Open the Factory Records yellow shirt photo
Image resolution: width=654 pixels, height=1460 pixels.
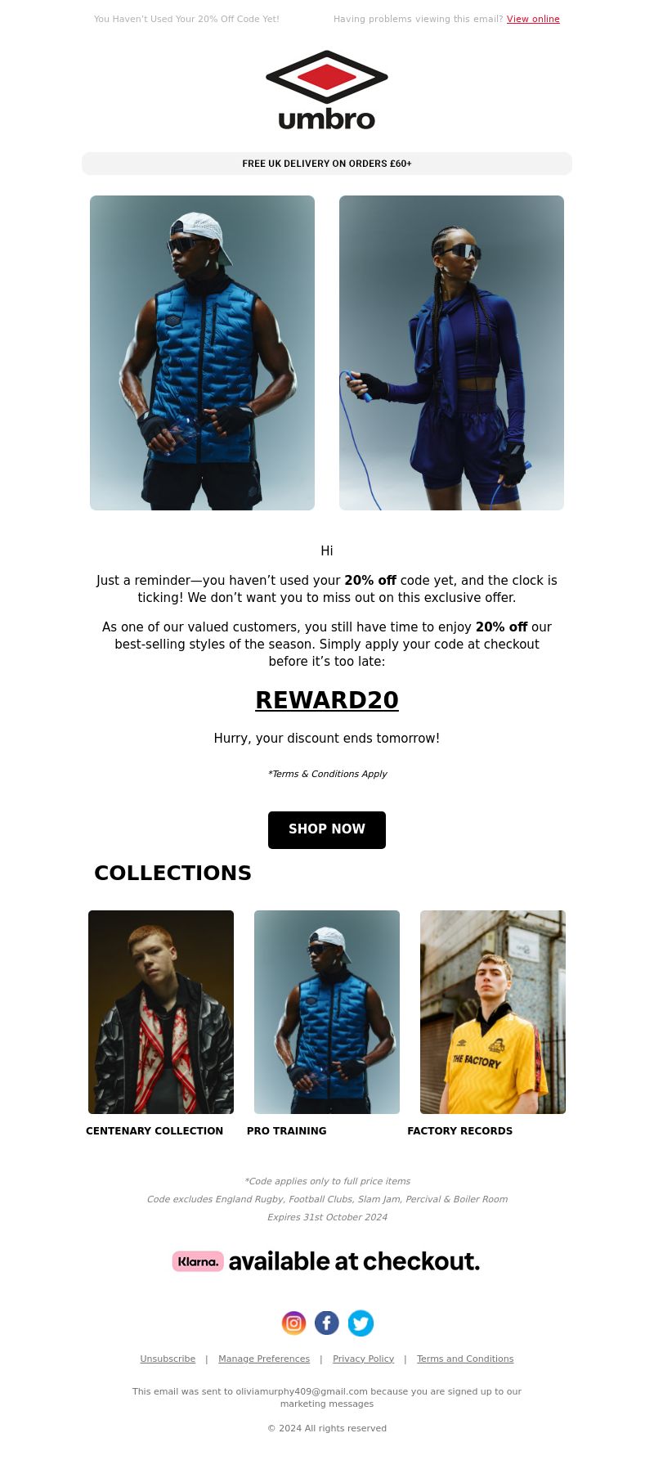493,1012
